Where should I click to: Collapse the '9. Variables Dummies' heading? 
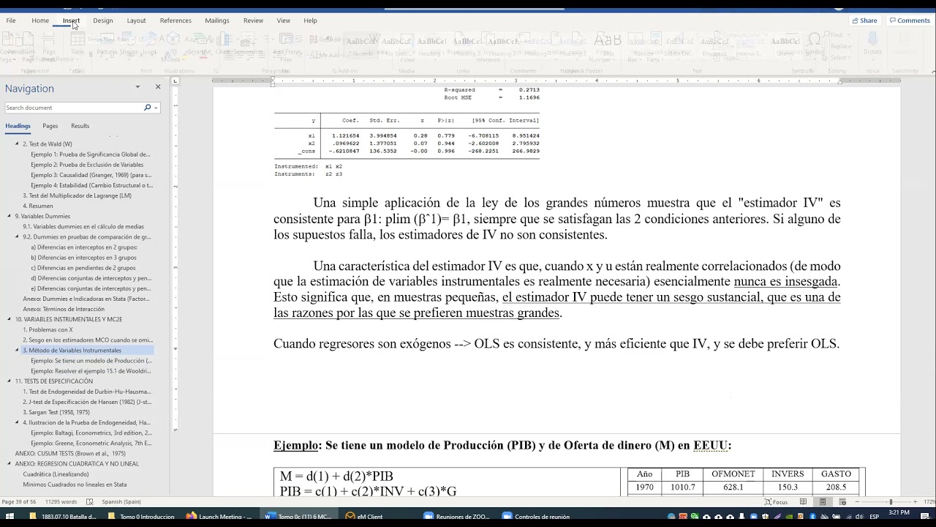point(9,216)
